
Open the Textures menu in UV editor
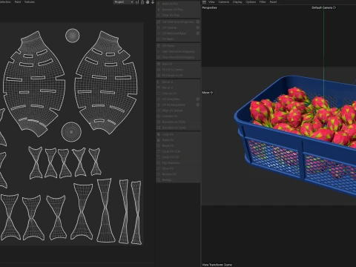30,2
